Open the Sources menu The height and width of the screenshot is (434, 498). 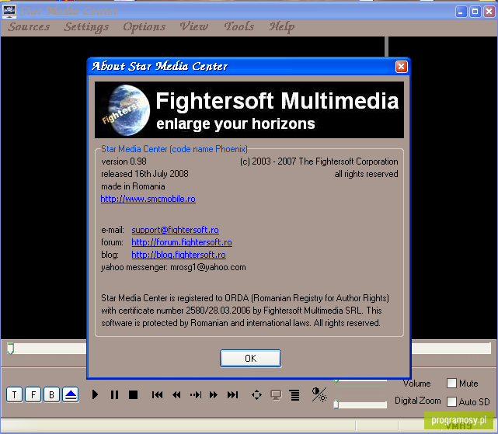click(x=29, y=27)
